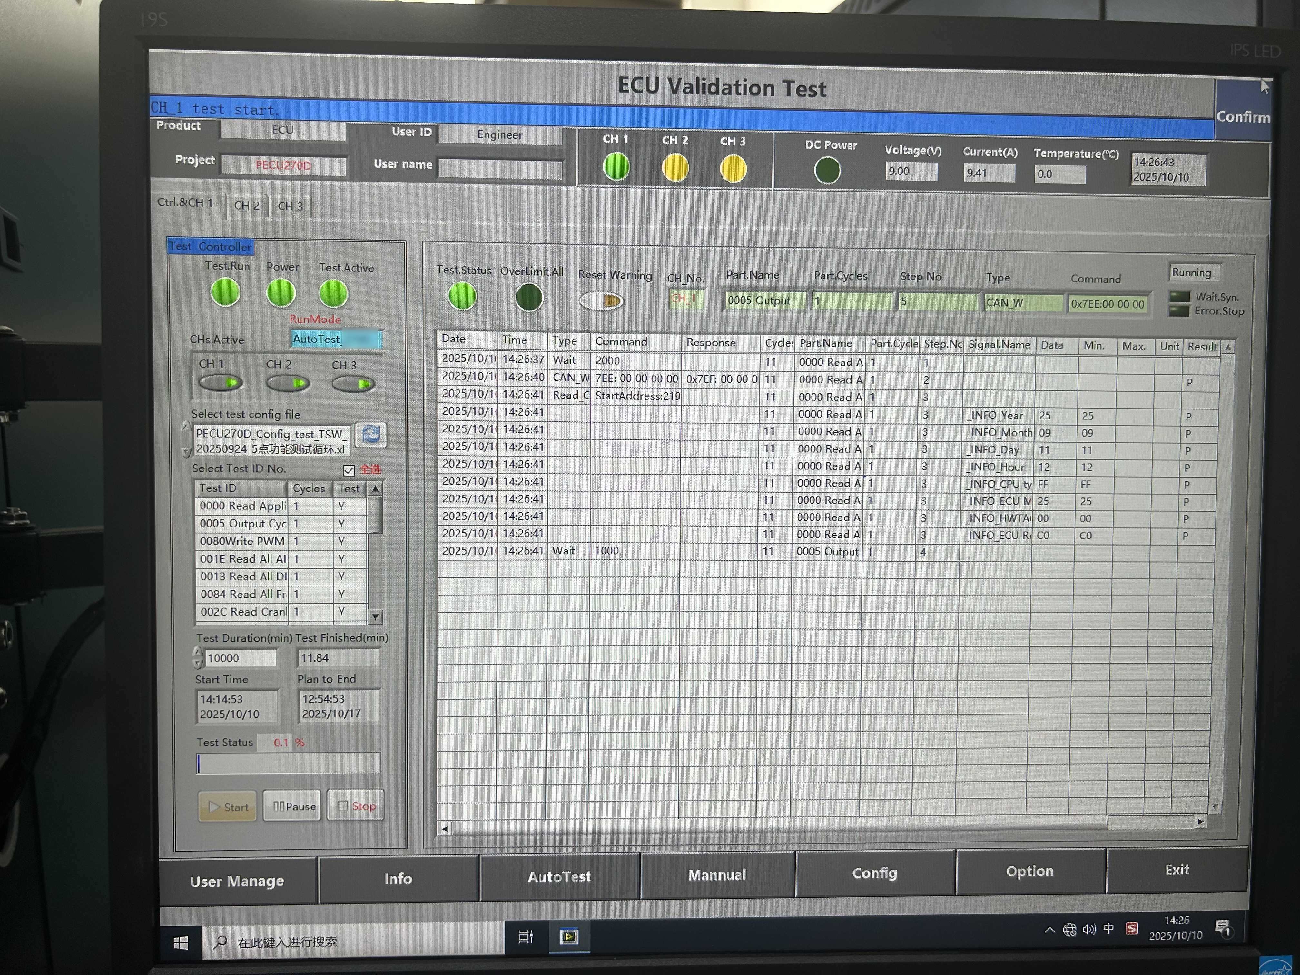This screenshot has height=975, width=1300.
Task: Click the CH 3 yellow status indicator in header
Action: (733, 169)
